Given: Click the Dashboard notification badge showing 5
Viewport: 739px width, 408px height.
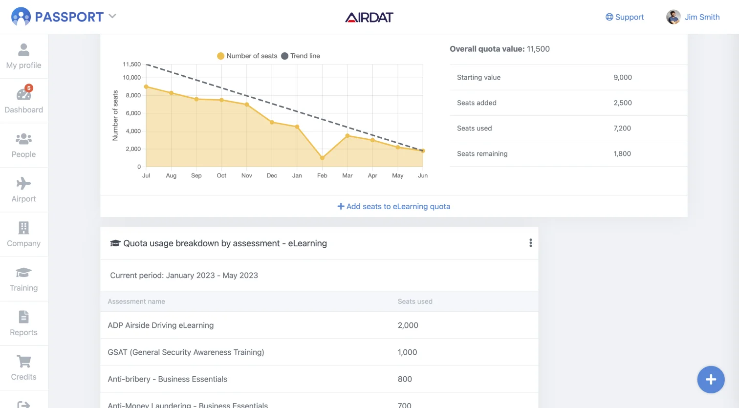Looking at the screenshot, I should point(29,88).
